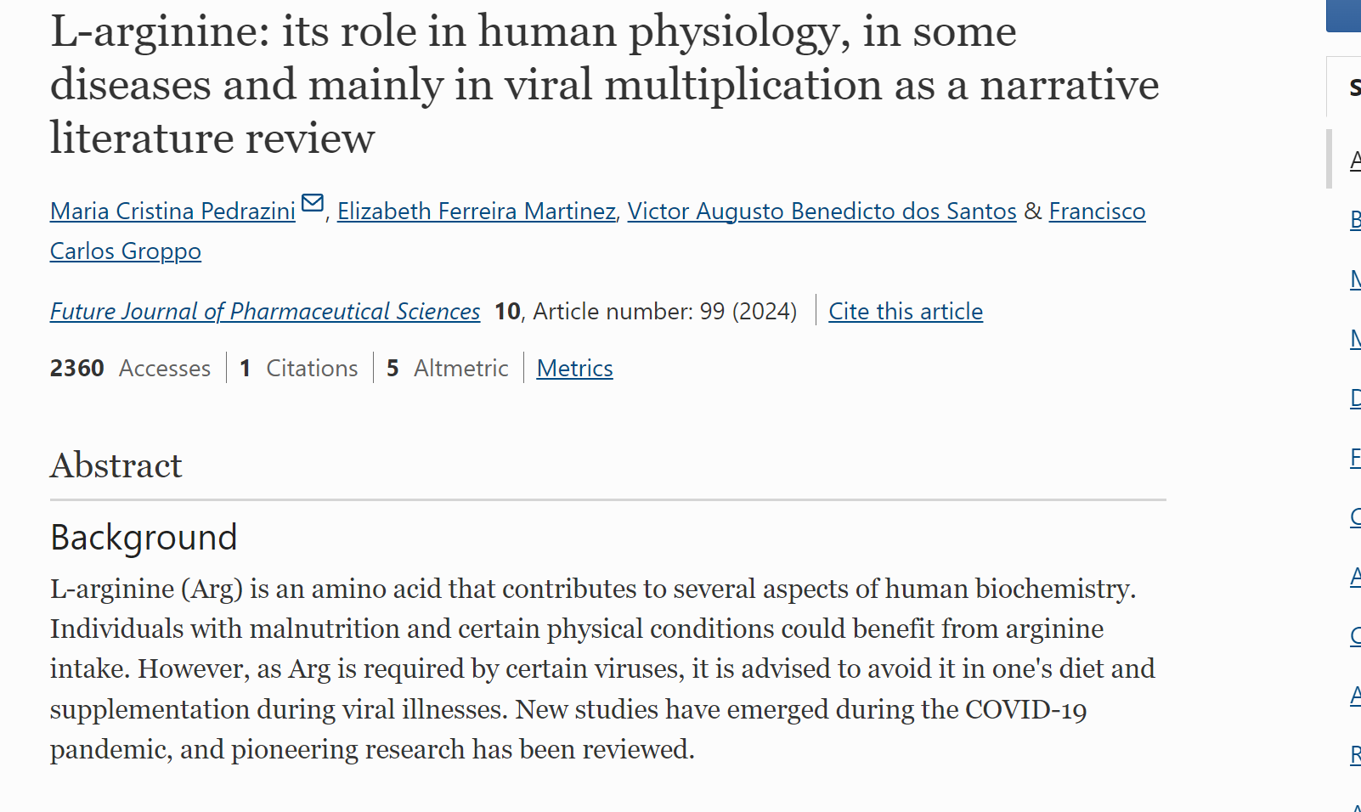Open the article Metrics link

click(574, 369)
